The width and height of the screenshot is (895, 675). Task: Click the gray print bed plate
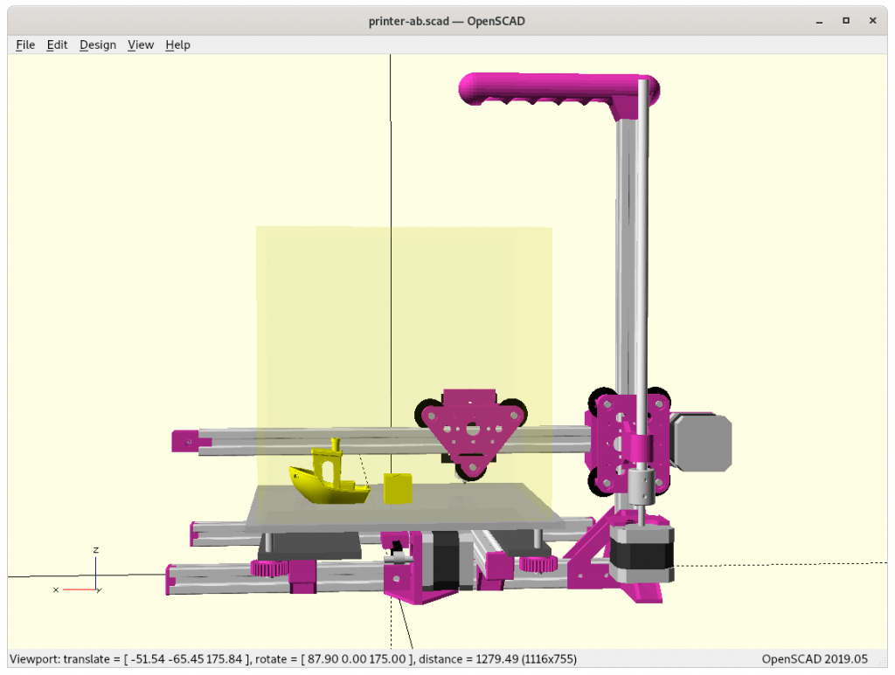point(404,506)
